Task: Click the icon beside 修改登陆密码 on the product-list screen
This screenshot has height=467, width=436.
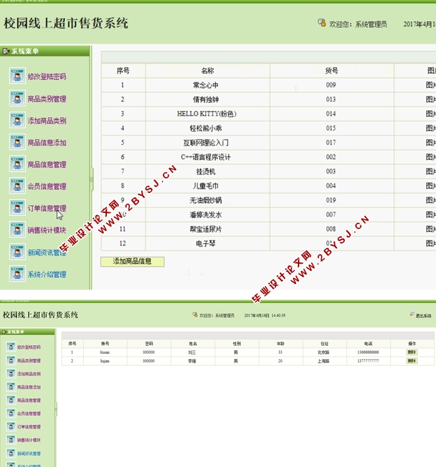Action: coord(17,76)
